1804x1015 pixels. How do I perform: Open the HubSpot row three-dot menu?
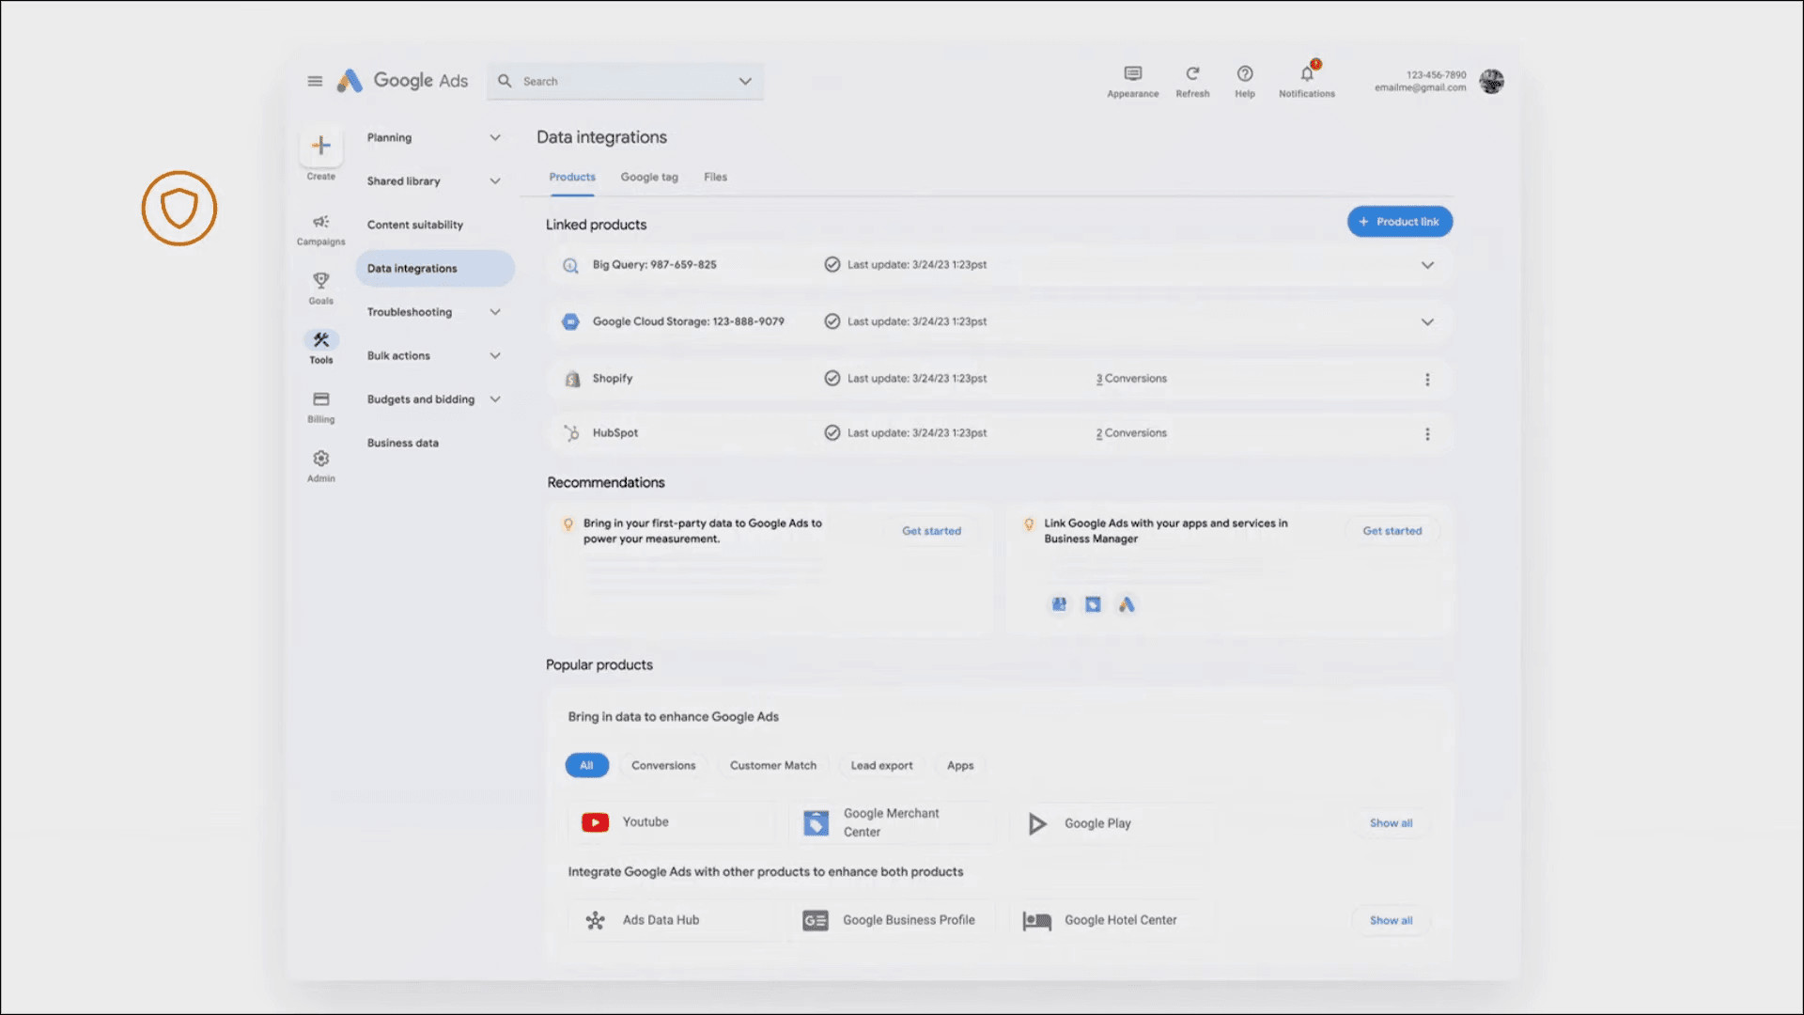pyautogui.click(x=1427, y=434)
